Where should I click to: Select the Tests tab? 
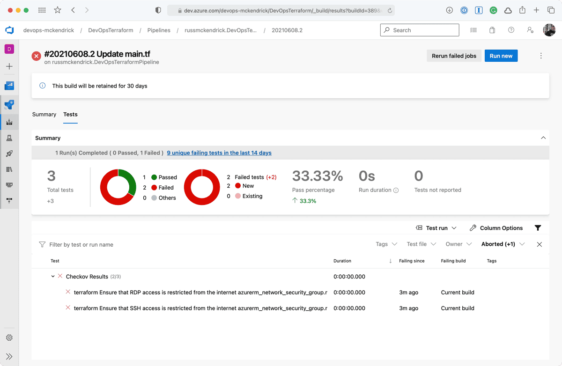(70, 115)
